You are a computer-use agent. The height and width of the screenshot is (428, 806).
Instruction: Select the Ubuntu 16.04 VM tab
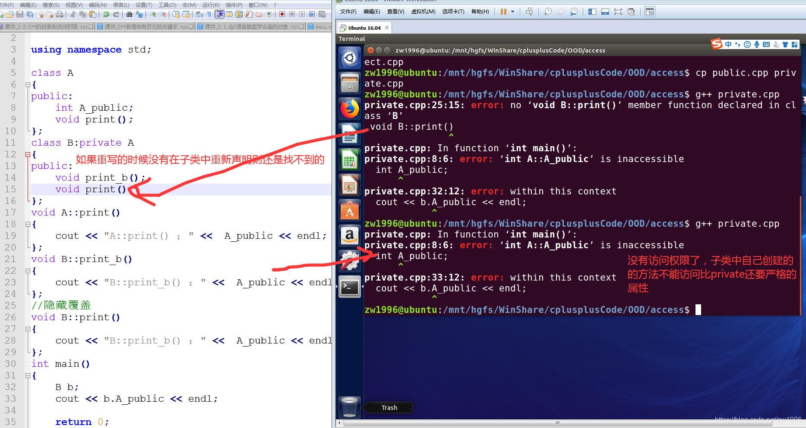tap(364, 28)
